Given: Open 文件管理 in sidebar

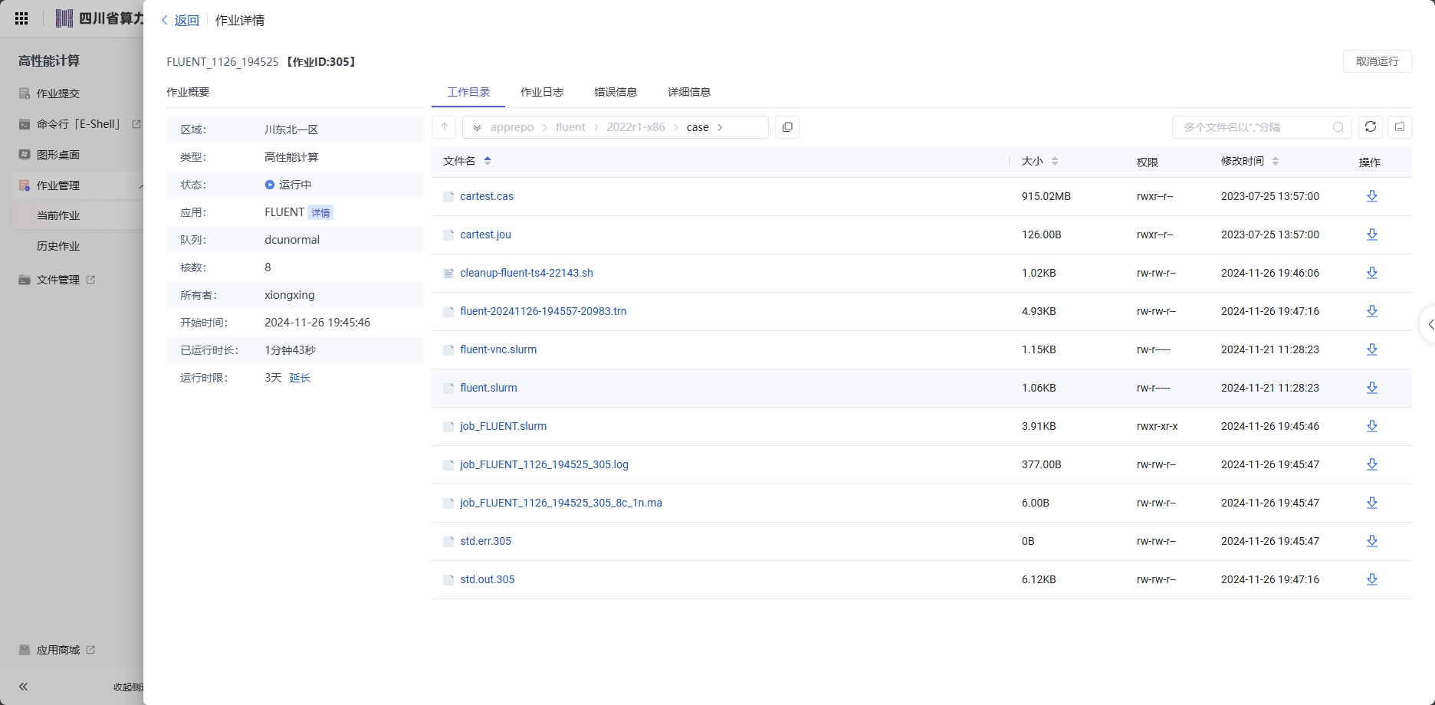Looking at the screenshot, I should (58, 280).
